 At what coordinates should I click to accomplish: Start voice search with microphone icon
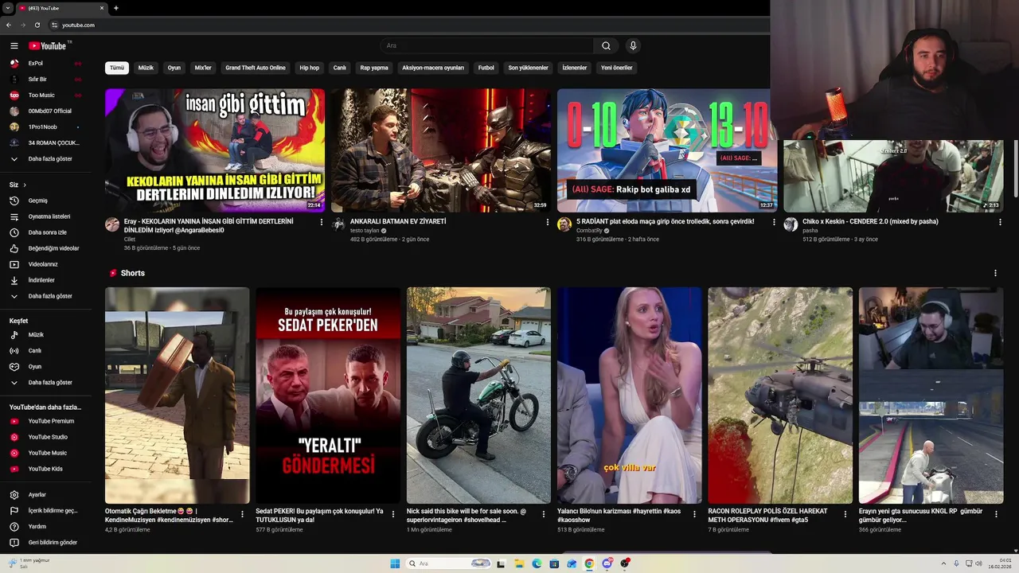633,46
